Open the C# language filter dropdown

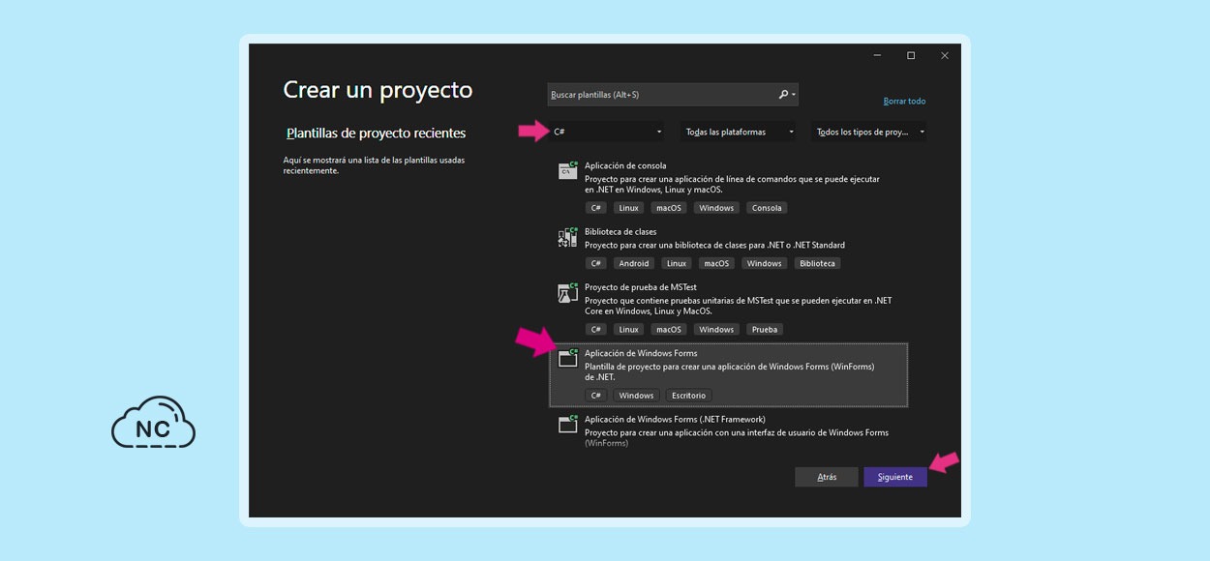tap(607, 132)
